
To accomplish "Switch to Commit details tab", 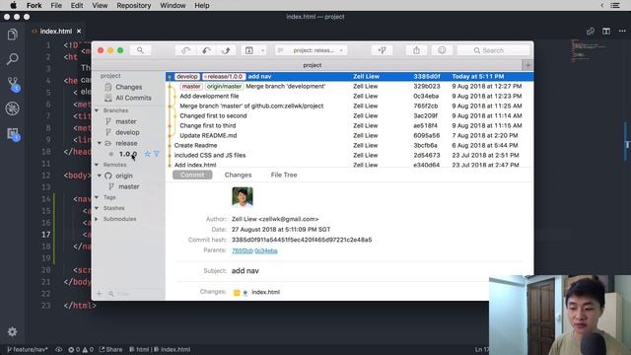I will 192,175.
